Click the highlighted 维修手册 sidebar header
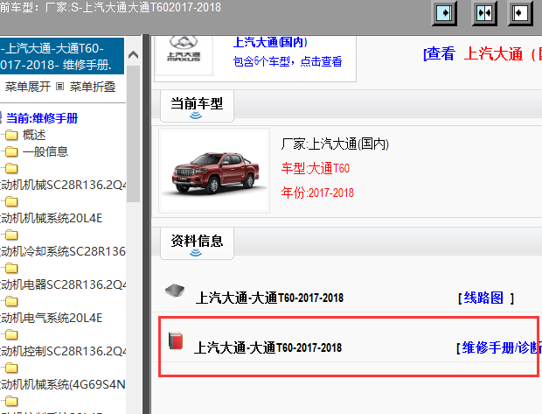The image size is (542, 414). click(62, 56)
